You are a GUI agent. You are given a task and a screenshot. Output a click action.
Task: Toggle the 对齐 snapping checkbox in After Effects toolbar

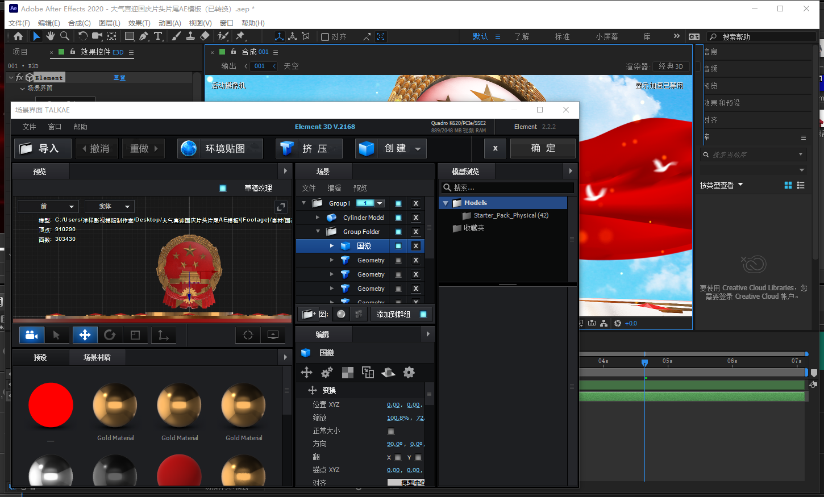pos(325,37)
